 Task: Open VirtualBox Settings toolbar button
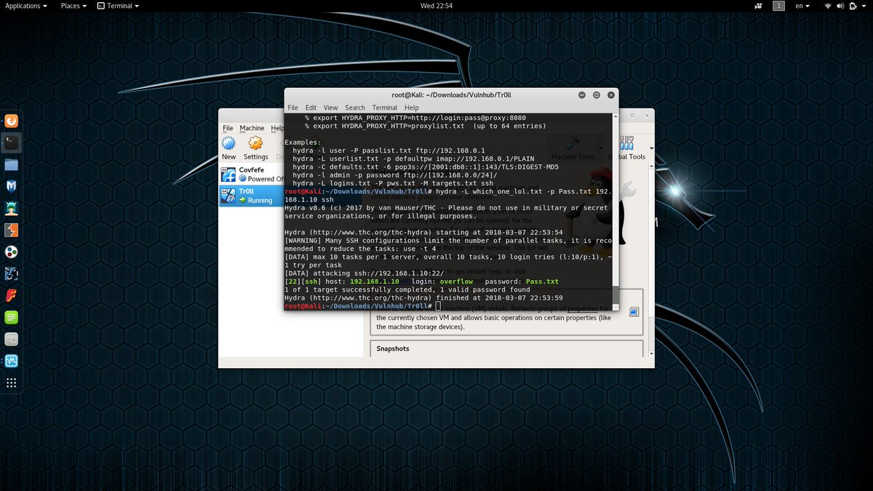tap(255, 148)
